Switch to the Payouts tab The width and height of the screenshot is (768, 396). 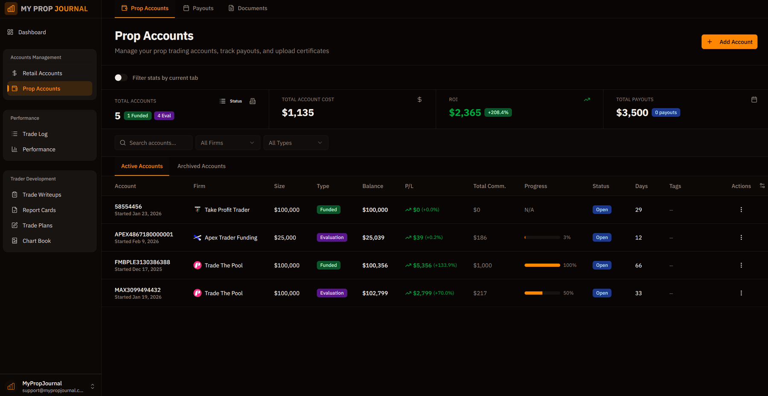click(198, 8)
